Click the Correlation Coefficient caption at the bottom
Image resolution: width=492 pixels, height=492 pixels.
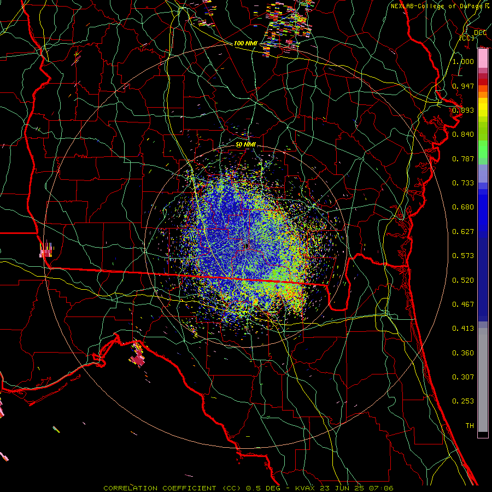(249, 488)
